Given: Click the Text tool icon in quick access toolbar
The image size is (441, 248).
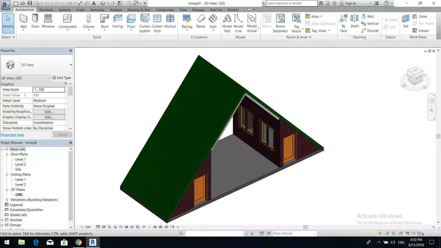Looking at the screenshot, I should tap(94, 3).
